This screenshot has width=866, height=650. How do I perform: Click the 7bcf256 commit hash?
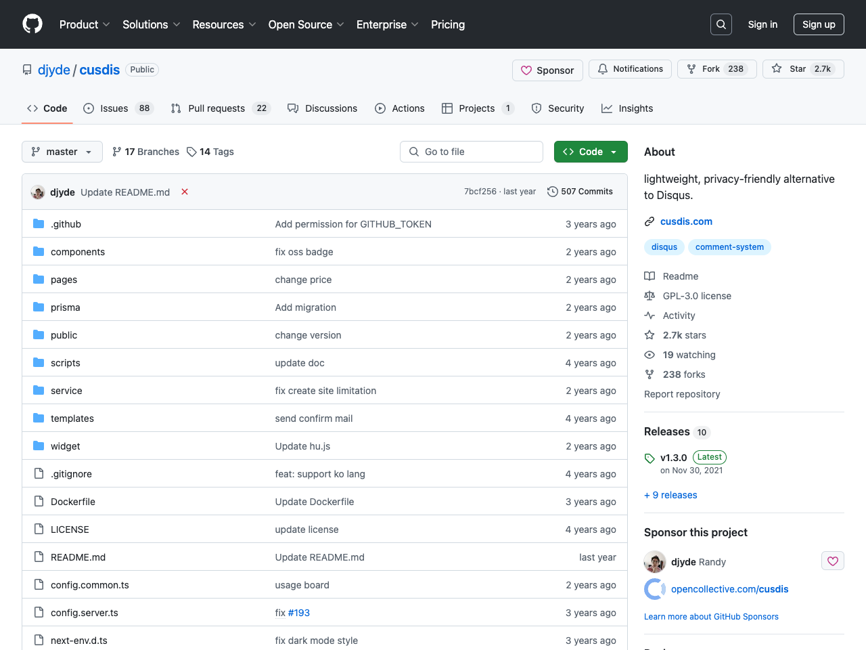(x=480, y=192)
